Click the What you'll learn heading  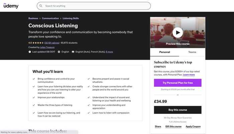tap(47, 71)
